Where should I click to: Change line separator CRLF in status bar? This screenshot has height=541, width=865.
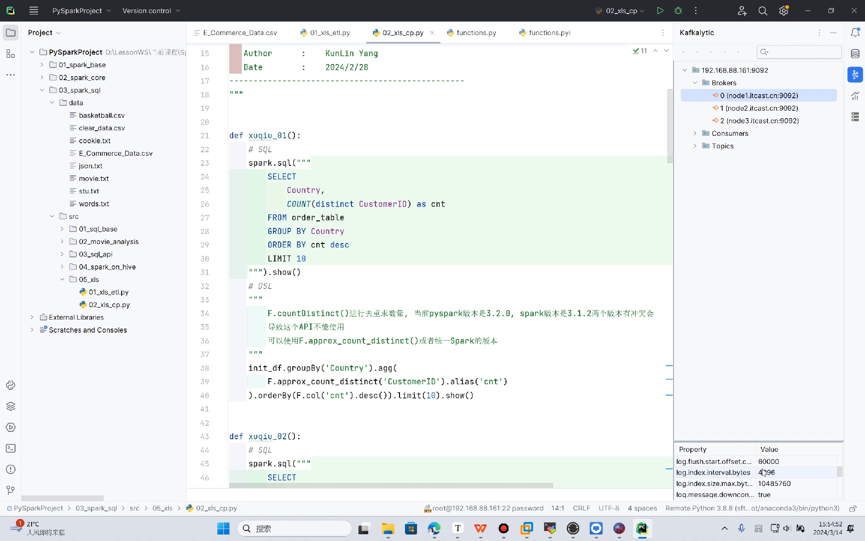[581, 508]
